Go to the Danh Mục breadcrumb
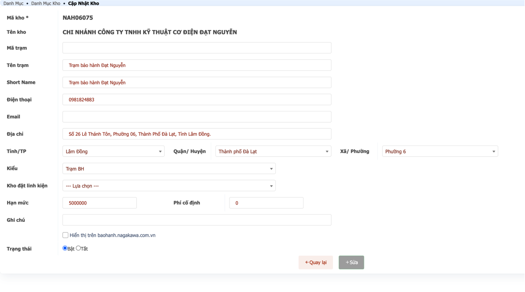This screenshot has height=292, width=525. click(14, 3)
